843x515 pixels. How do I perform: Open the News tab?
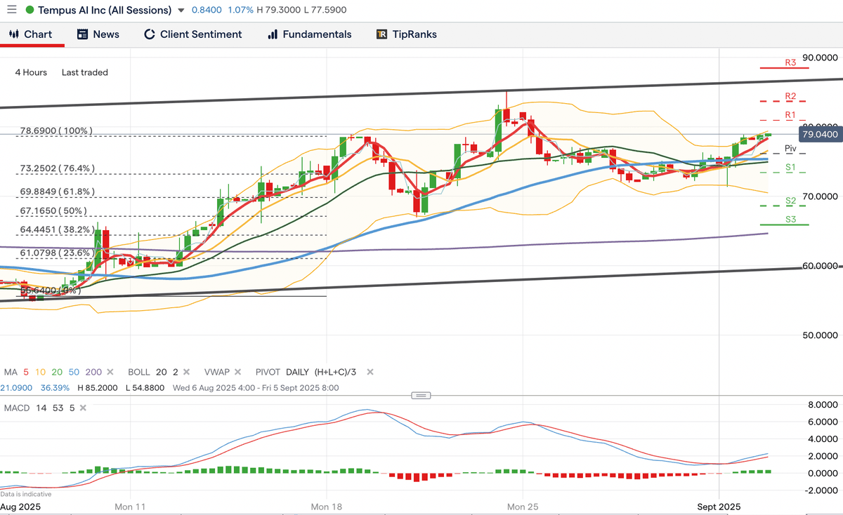click(98, 34)
